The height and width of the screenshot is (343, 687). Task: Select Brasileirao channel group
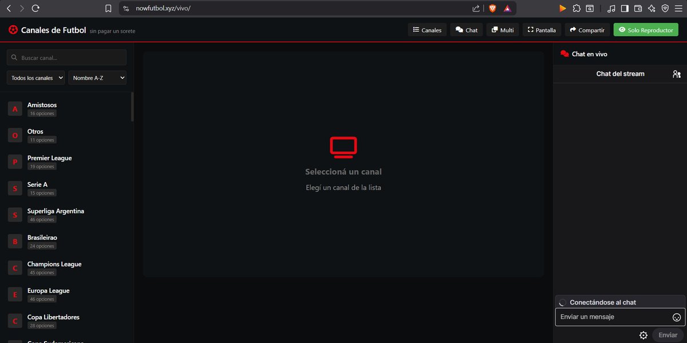pyautogui.click(x=66, y=242)
